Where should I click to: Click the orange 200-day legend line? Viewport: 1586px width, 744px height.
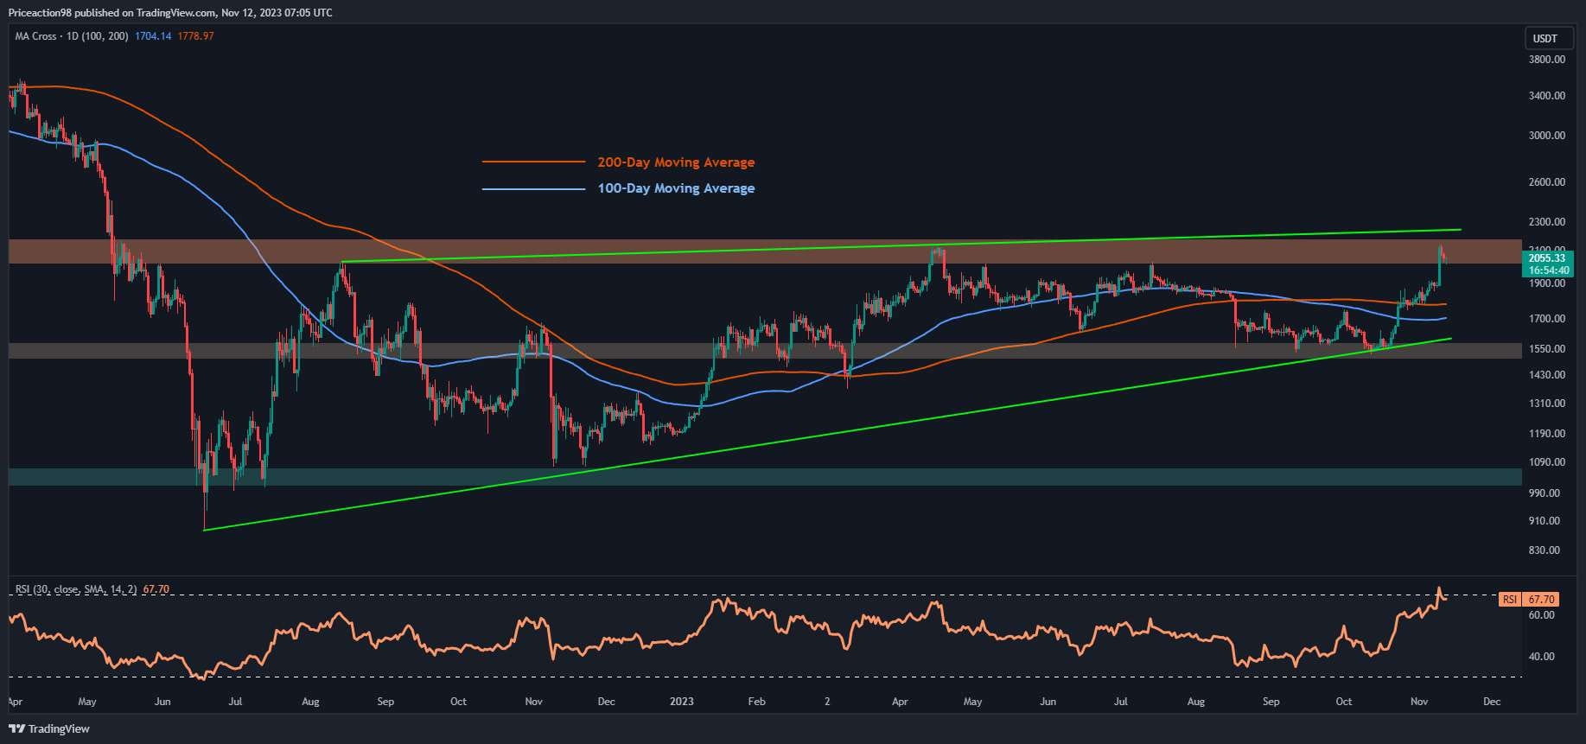[533, 162]
